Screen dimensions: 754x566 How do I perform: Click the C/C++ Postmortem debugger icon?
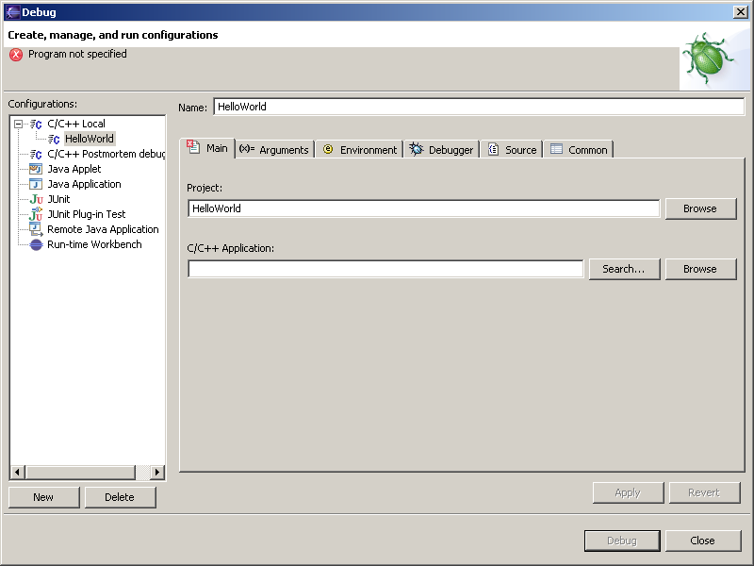[36, 154]
